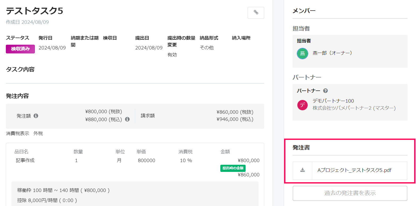This screenshot has width=416, height=206.
Task: Click the 品目名 column header
Action: pos(22,152)
